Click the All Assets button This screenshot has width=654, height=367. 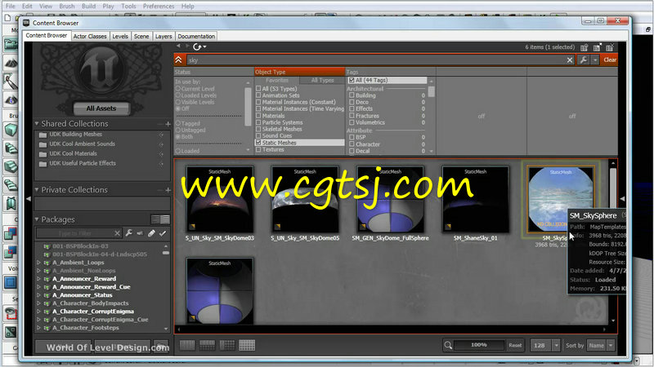click(101, 108)
